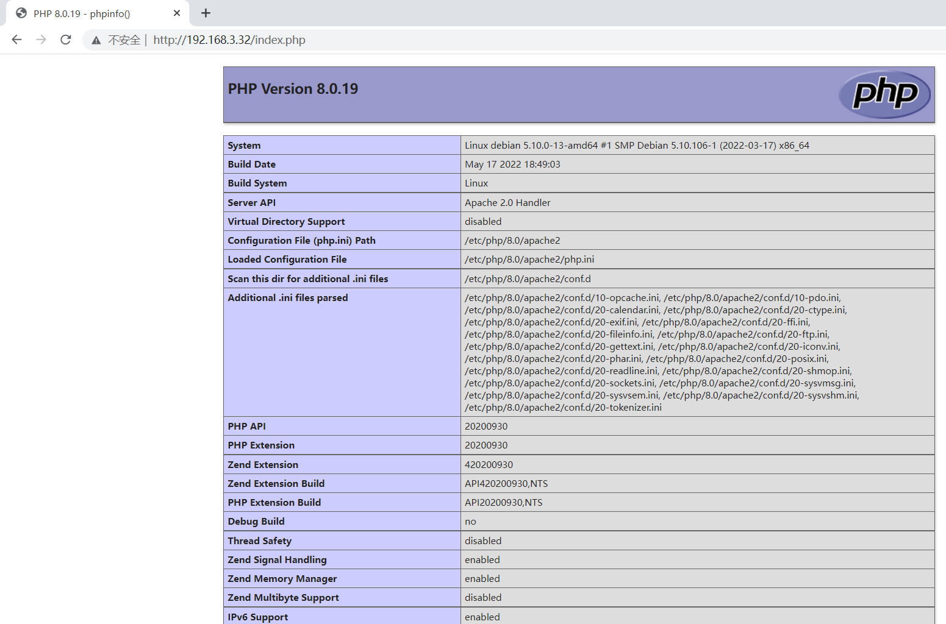Click the Debug Build label
The width and height of the screenshot is (946, 624).
[x=256, y=522]
